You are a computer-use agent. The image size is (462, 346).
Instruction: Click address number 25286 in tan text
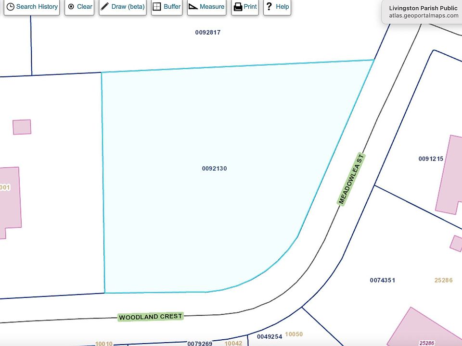pos(443,280)
